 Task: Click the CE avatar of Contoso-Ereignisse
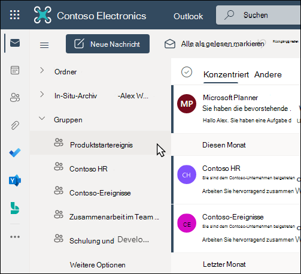tap(187, 223)
